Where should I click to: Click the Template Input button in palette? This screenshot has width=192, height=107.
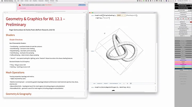click(x=183, y=15)
